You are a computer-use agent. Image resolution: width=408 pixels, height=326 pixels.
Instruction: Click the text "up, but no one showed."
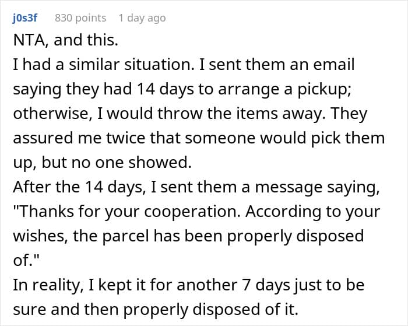[x=101, y=163]
